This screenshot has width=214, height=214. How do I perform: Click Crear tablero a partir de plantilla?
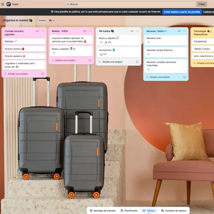click(182, 12)
